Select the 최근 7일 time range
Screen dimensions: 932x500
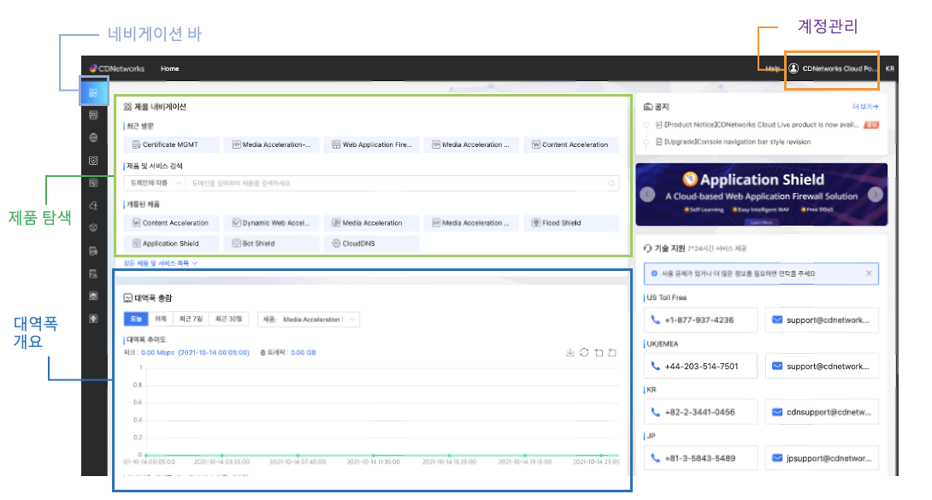[190, 319]
